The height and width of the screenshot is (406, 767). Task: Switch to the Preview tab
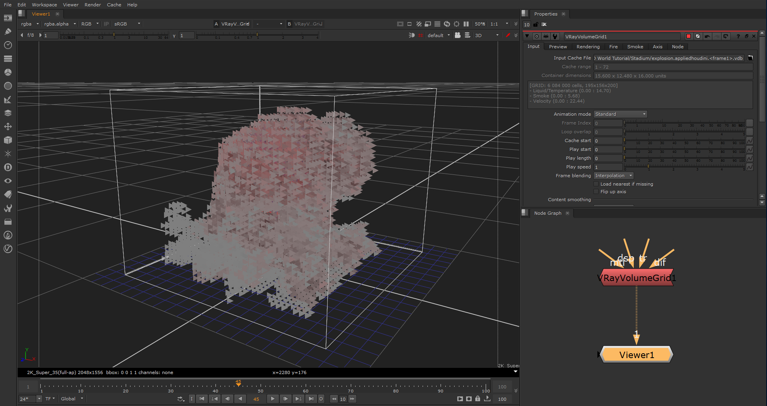click(558, 47)
